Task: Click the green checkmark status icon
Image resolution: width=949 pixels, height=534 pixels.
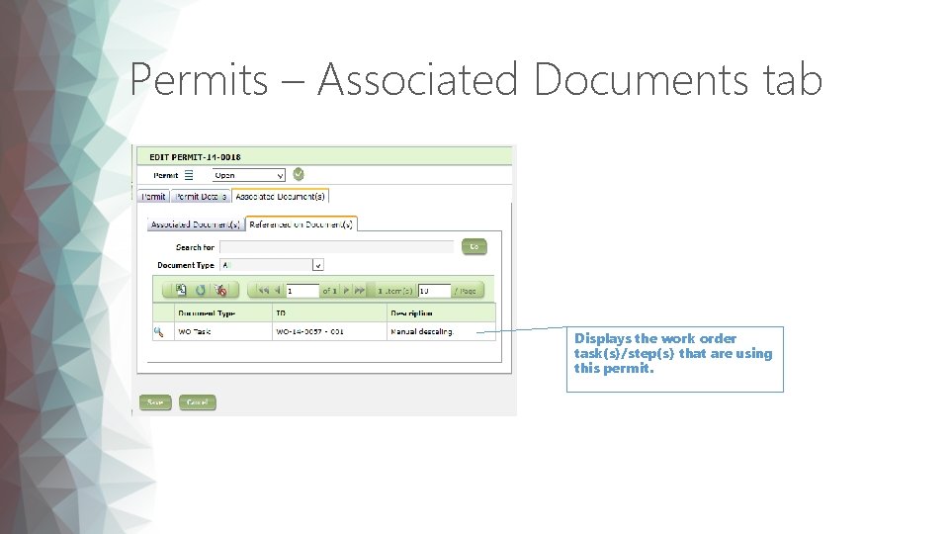Action: [299, 174]
